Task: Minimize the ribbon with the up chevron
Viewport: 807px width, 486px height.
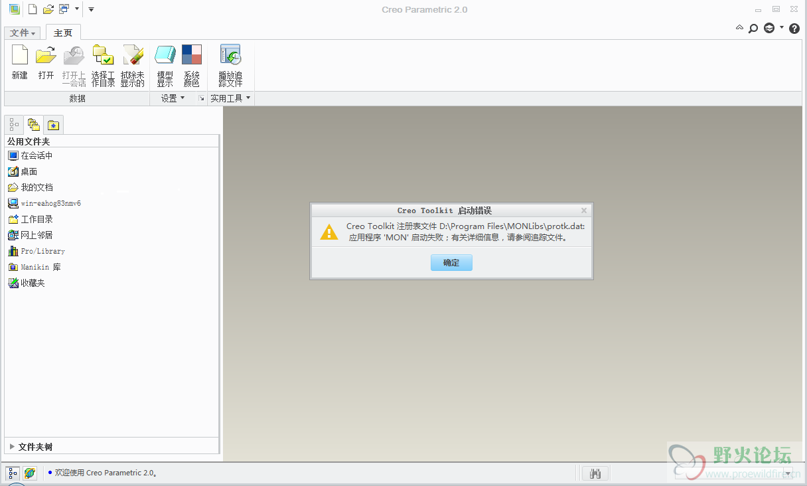Action: click(740, 28)
